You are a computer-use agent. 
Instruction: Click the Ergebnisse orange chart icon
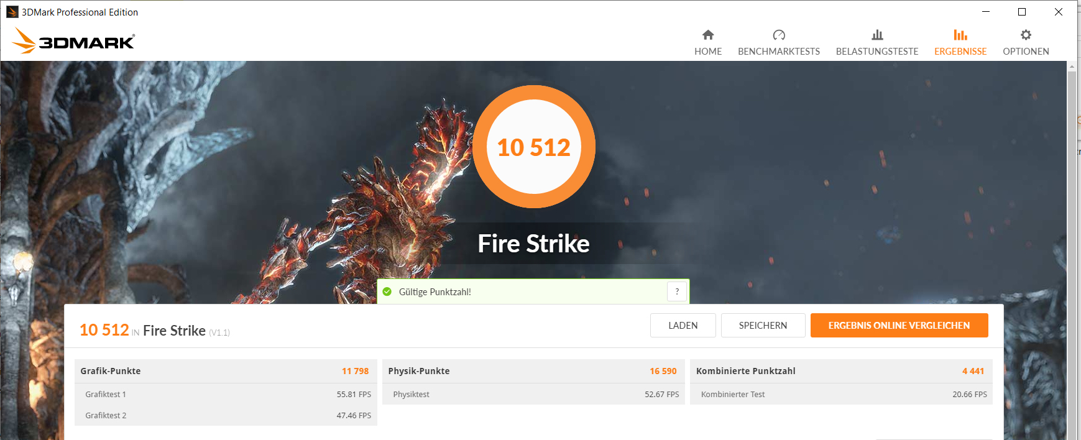[x=960, y=35]
